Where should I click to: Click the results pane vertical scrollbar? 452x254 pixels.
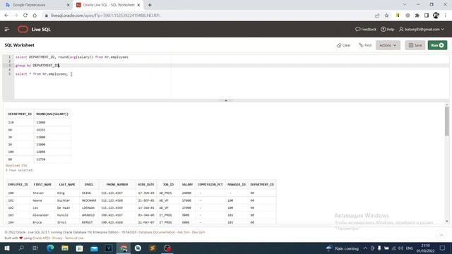[447, 121]
